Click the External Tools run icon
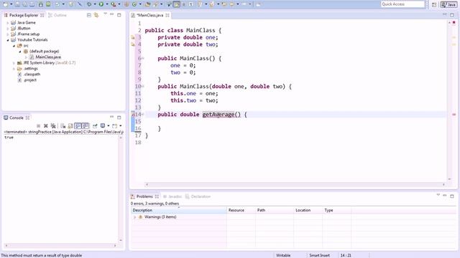This screenshot has height=258, width=460. [113, 4]
